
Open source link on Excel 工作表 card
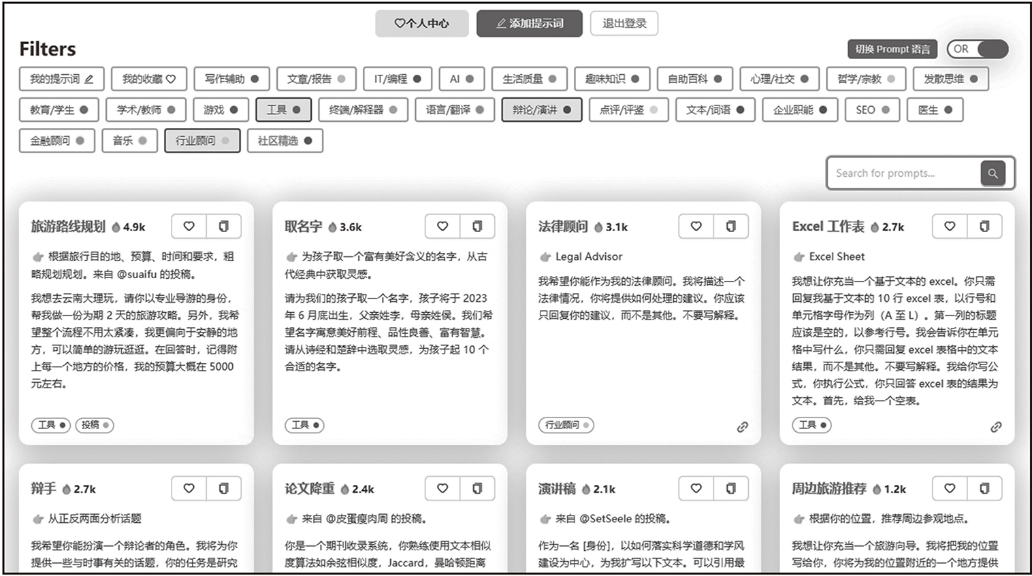pos(996,427)
